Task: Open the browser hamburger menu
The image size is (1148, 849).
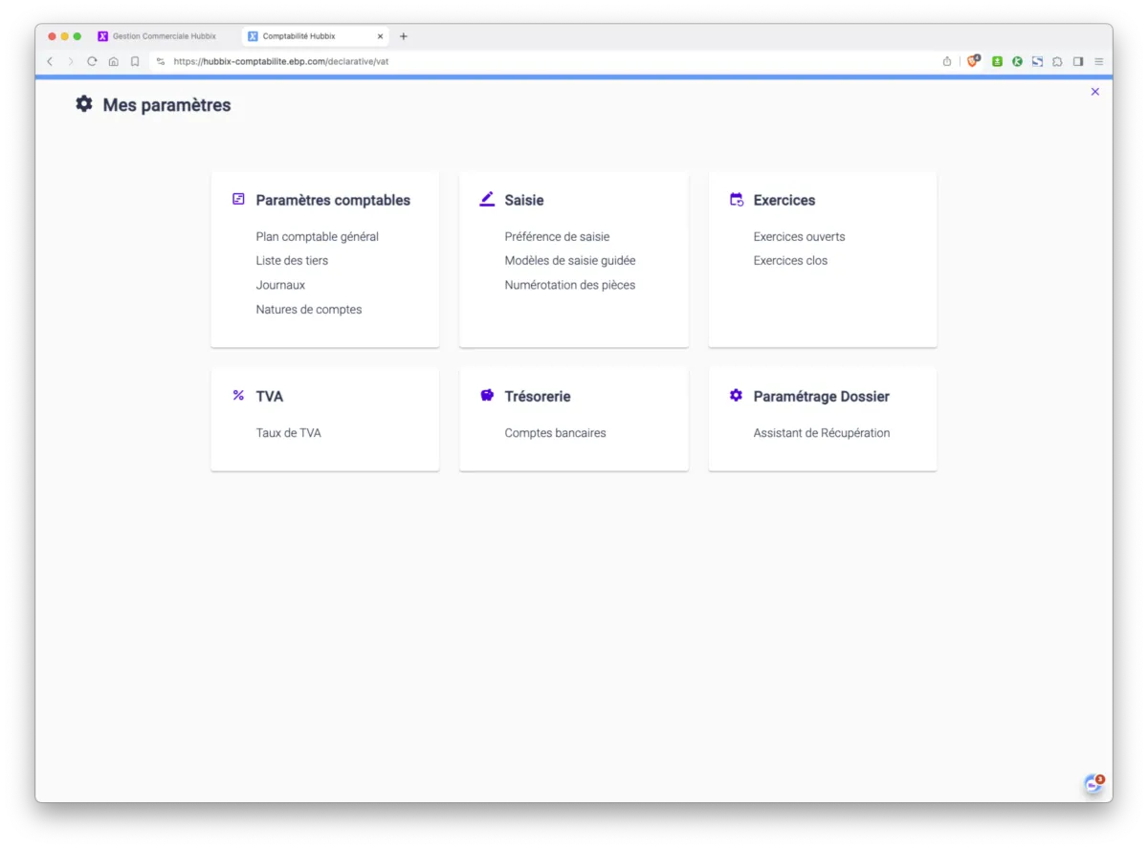Action: (x=1099, y=61)
